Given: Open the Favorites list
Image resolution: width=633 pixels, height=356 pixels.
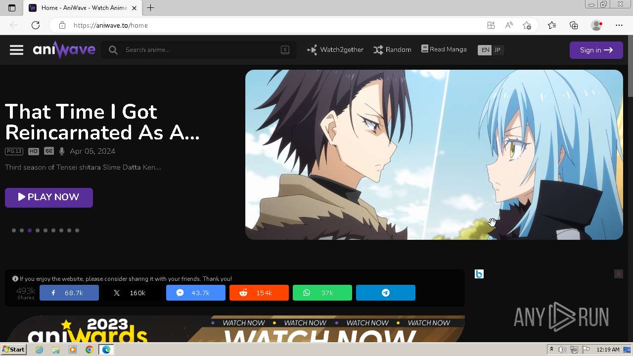Looking at the screenshot, I should (x=552, y=25).
